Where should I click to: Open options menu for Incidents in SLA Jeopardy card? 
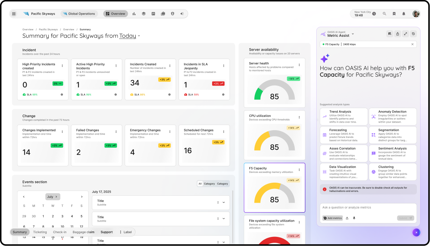(224, 66)
